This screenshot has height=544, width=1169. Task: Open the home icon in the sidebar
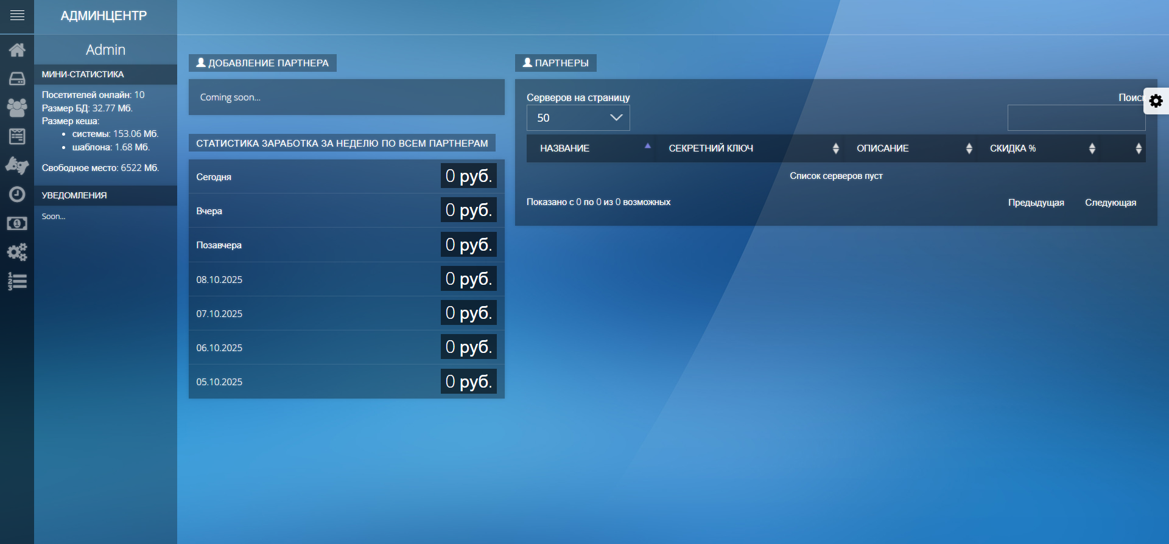pos(17,50)
